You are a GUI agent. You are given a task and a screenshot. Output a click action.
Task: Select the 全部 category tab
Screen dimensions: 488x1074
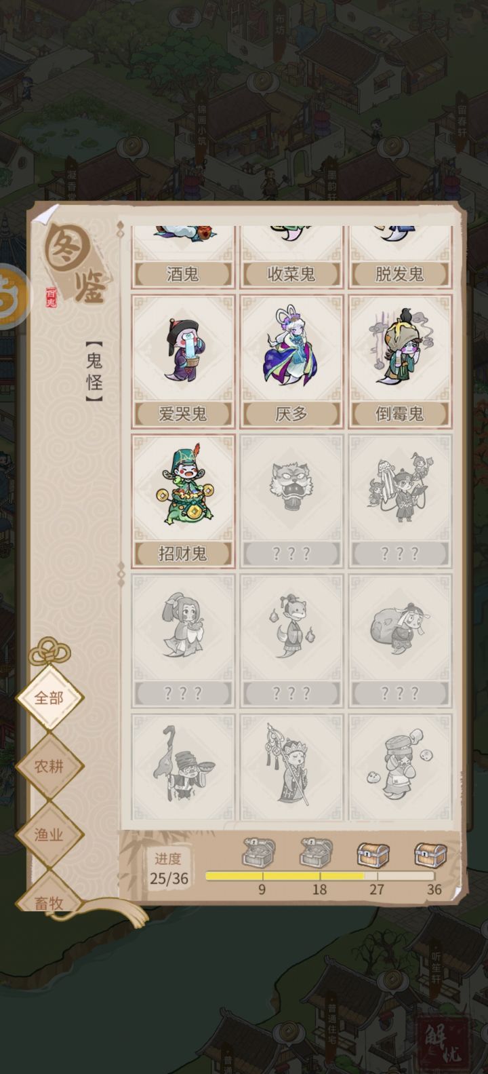click(49, 697)
